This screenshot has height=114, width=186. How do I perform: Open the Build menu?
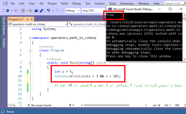click(x=64, y=3)
